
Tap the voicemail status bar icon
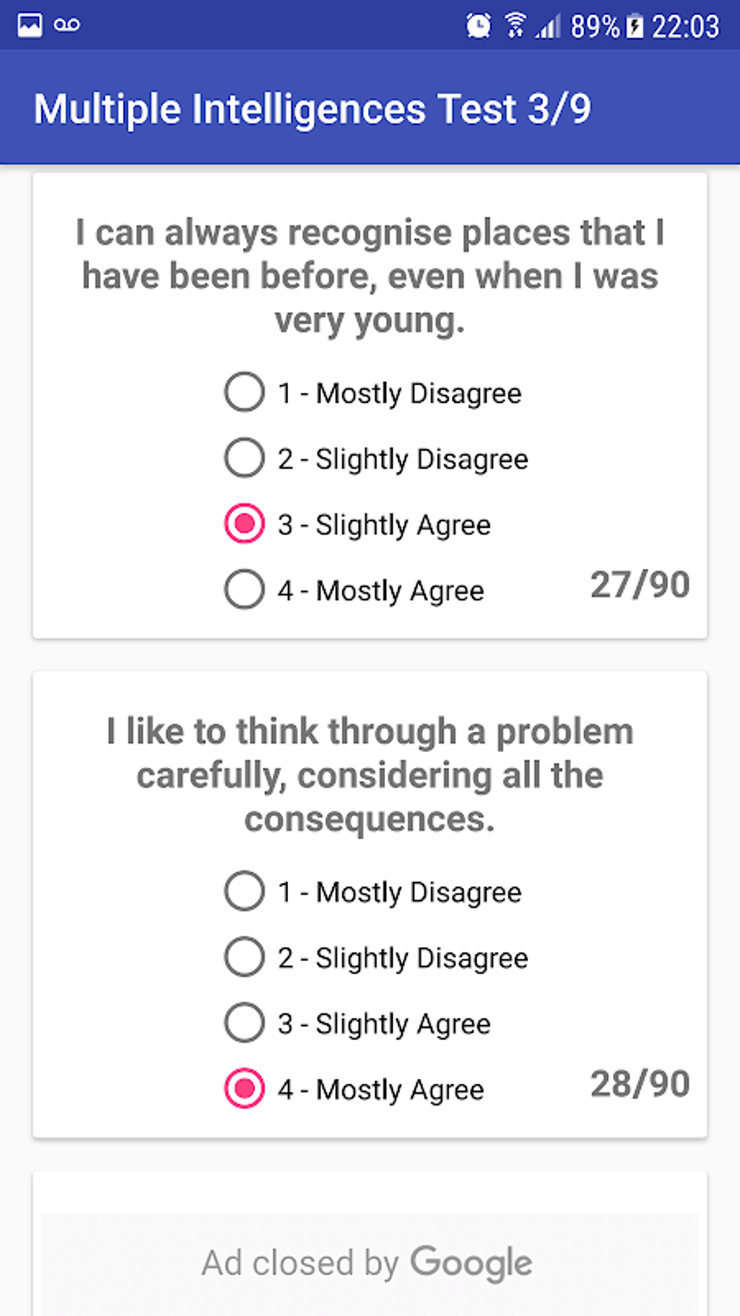67,25
